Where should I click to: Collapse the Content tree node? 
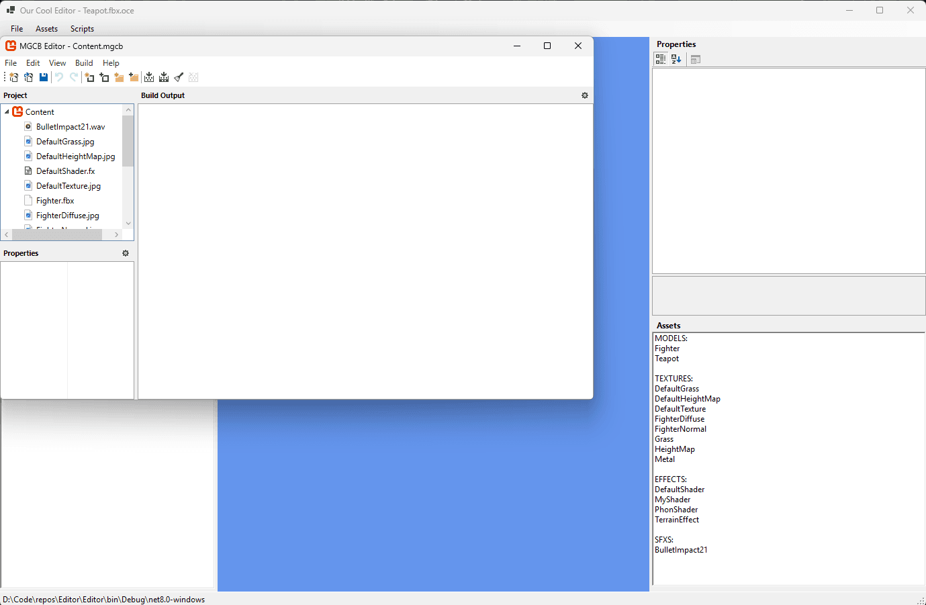click(x=7, y=112)
